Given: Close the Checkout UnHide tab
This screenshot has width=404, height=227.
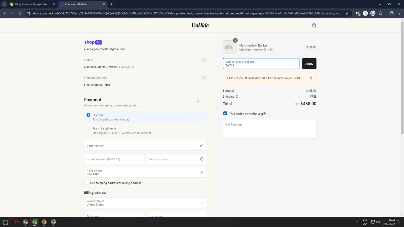Looking at the screenshot, I should (104, 4).
